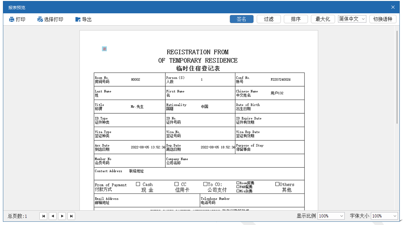Click small red marker icon above form
404x225 pixels.
click(104, 49)
